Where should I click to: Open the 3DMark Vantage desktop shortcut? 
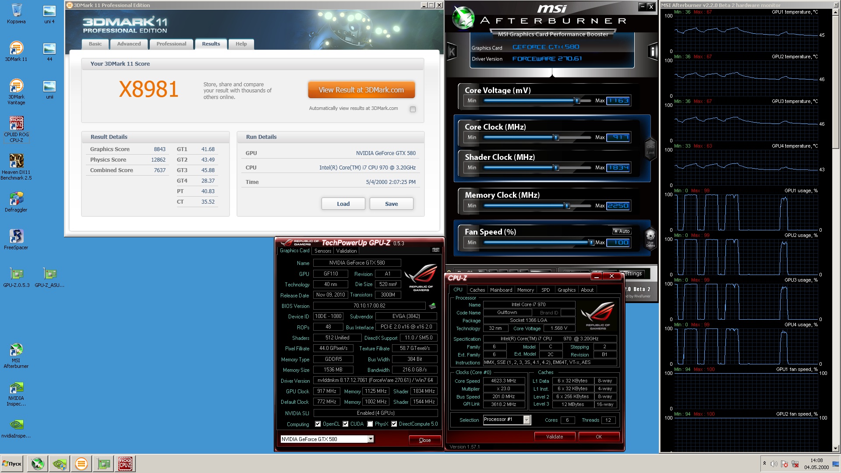[x=16, y=92]
